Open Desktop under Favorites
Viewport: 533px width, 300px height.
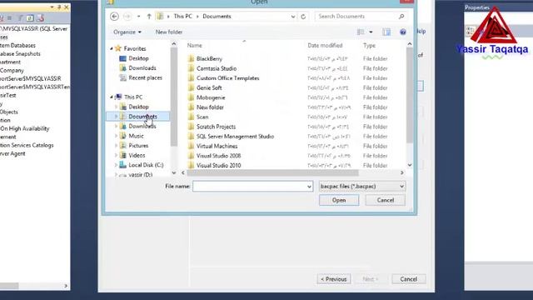(138, 58)
